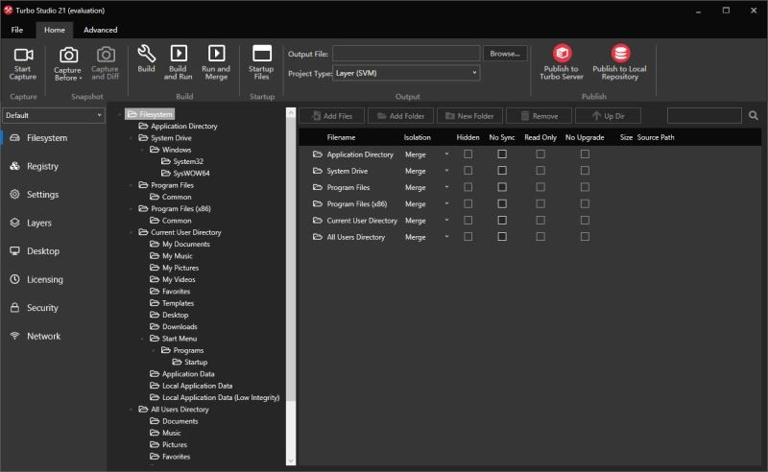Click the Output File text field
Viewport: 768px width, 472px height.
(x=406, y=54)
